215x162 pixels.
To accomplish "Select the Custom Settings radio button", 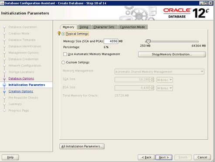I will 63,62.
